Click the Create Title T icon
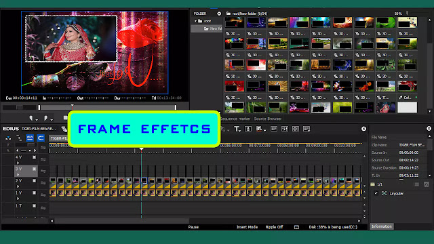 (237, 129)
